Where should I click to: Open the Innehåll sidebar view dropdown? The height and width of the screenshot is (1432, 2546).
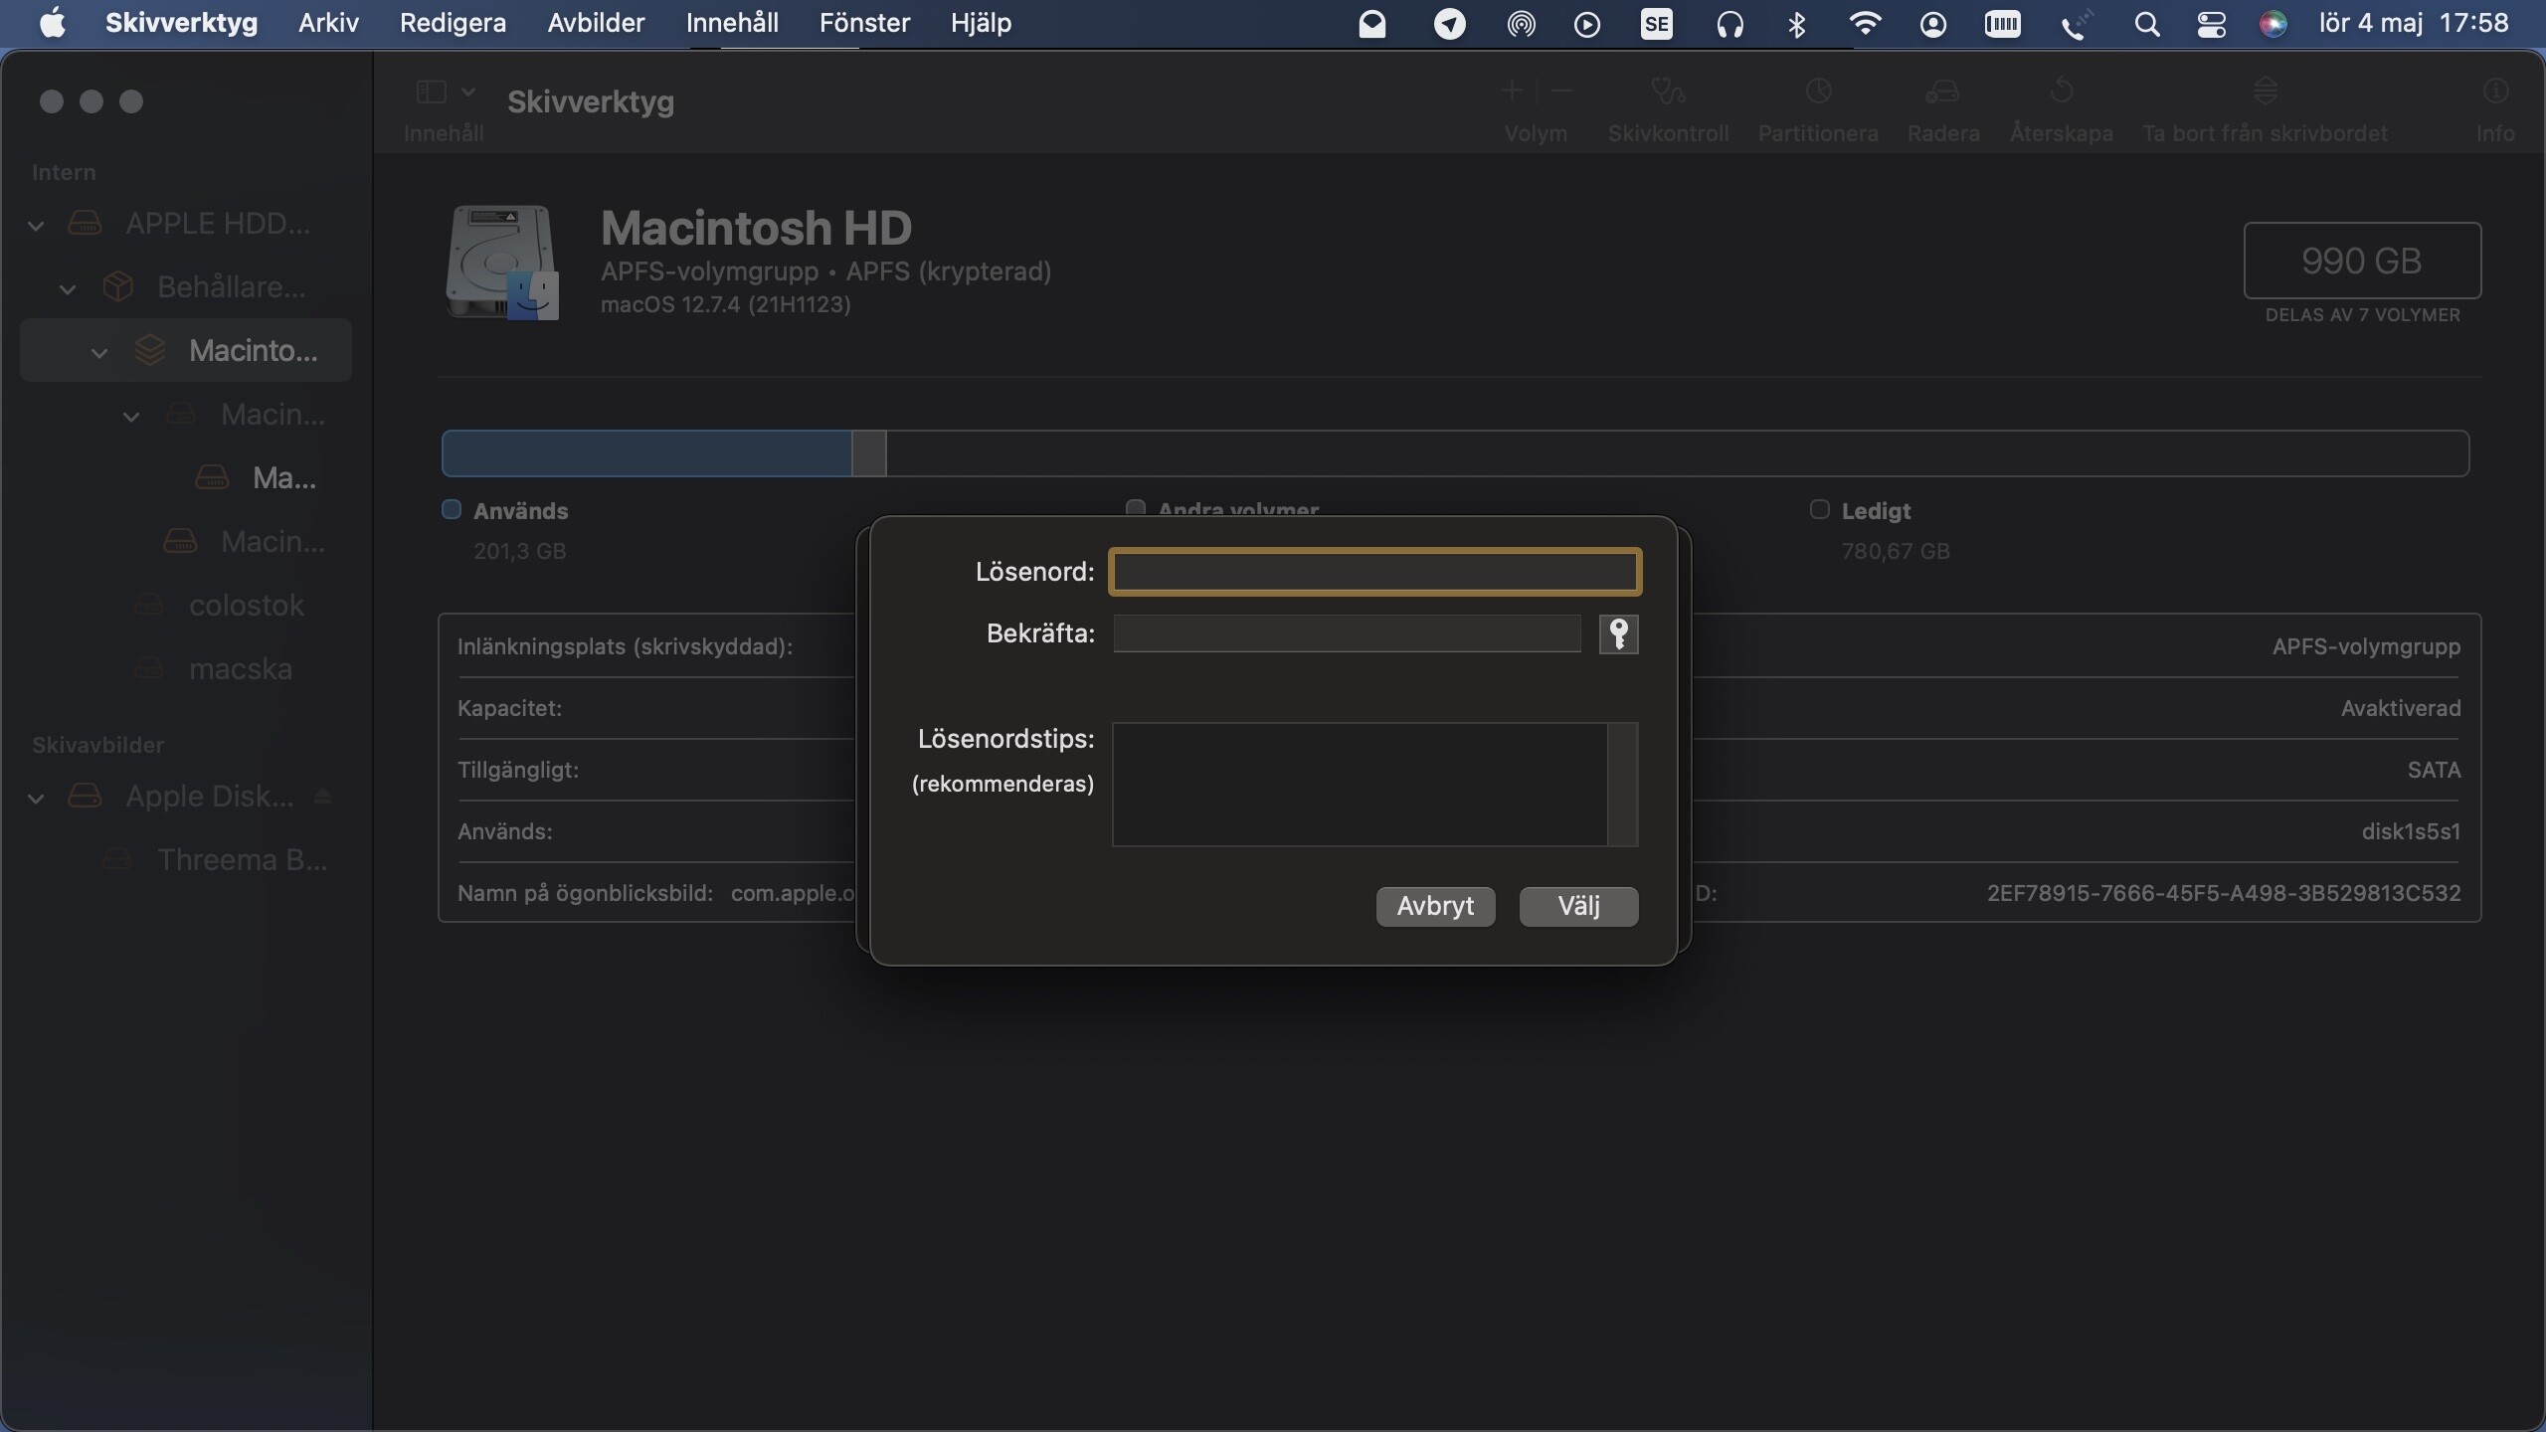445,92
